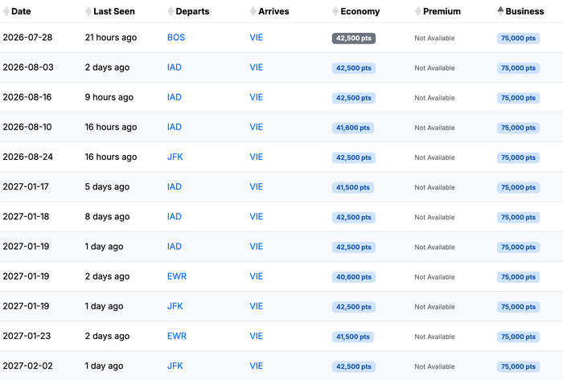
Task: Open the VIE arrival link for 2026-08-03
Action: coord(257,67)
